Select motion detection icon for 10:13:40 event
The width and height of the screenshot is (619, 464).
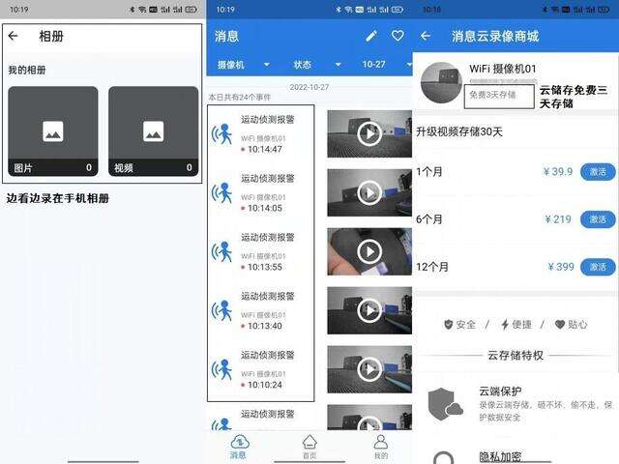tap(221, 310)
